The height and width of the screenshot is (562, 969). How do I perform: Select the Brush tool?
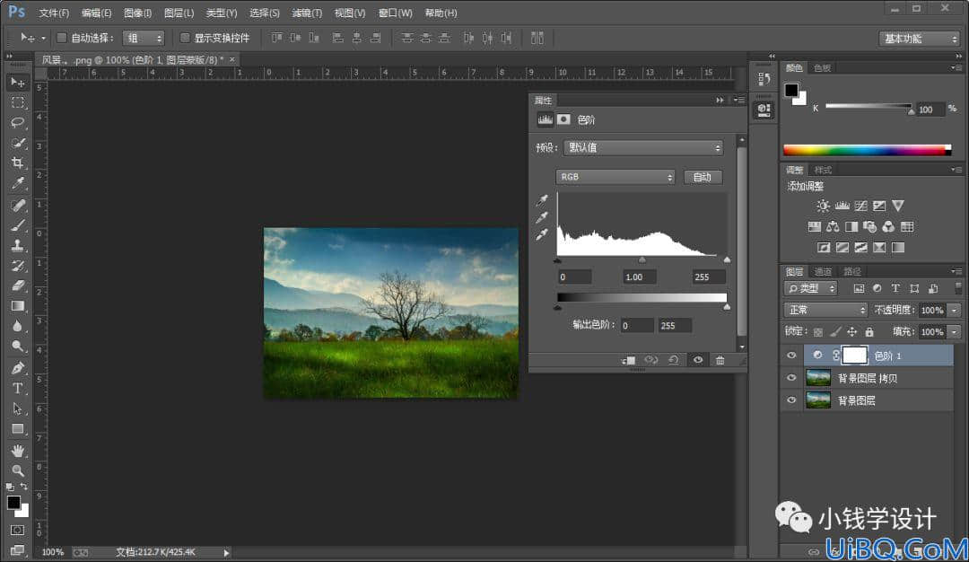click(x=18, y=225)
